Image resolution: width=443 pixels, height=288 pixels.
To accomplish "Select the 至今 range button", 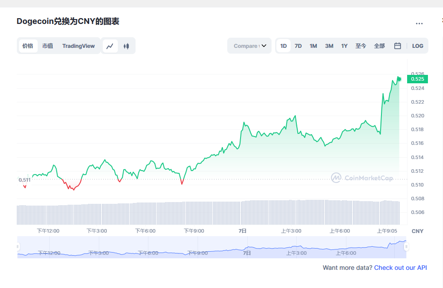I will (361, 46).
